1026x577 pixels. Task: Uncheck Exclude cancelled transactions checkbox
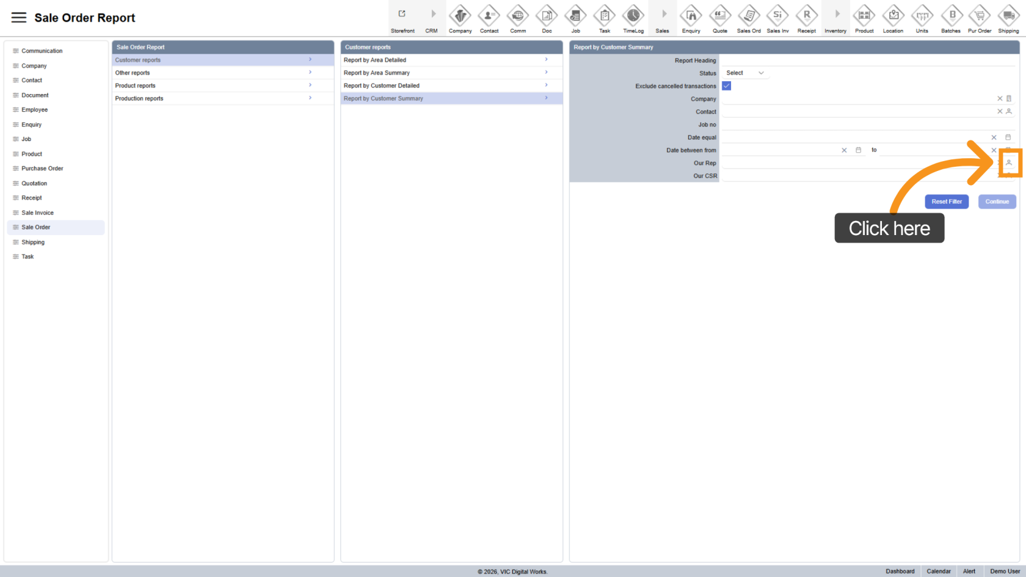[727, 86]
